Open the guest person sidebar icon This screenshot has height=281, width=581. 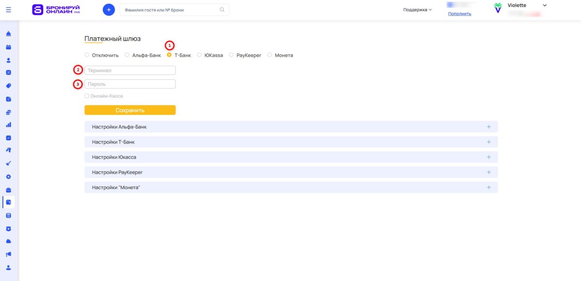coord(8,61)
